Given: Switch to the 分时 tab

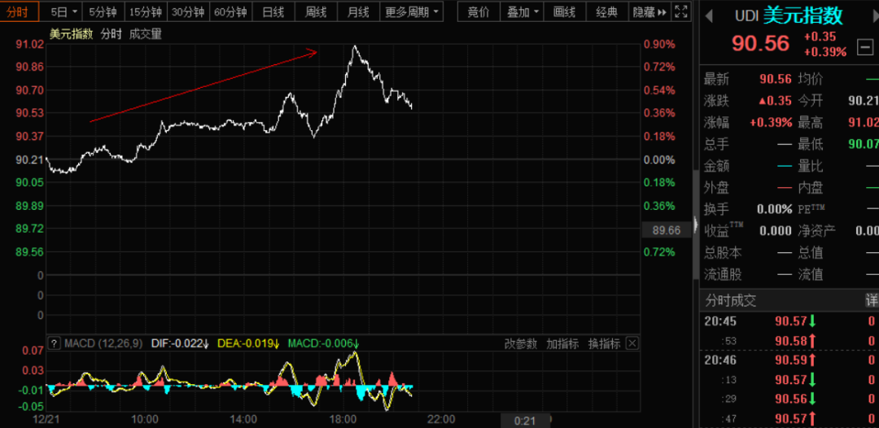Looking at the screenshot, I should coord(19,12).
